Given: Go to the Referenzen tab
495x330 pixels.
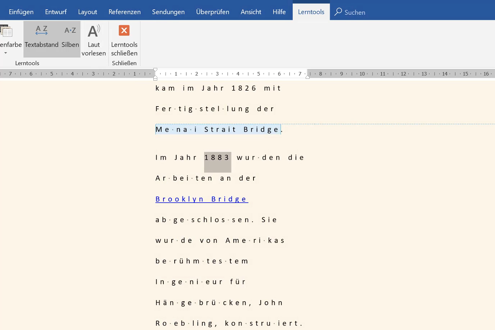Looking at the screenshot, I should click(x=125, y=12).
